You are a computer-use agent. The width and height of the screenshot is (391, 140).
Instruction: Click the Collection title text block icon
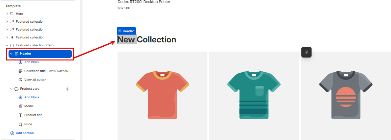click(21, 71)
